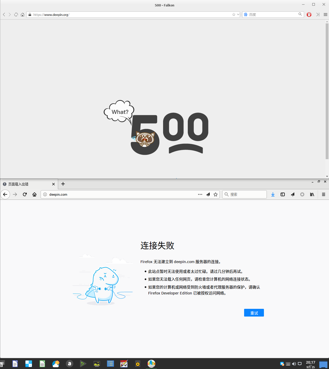Screen dimensions: 329x369
Task: Click the Falkon toolbar overflow arrow icon
Action: coord(318,15)
